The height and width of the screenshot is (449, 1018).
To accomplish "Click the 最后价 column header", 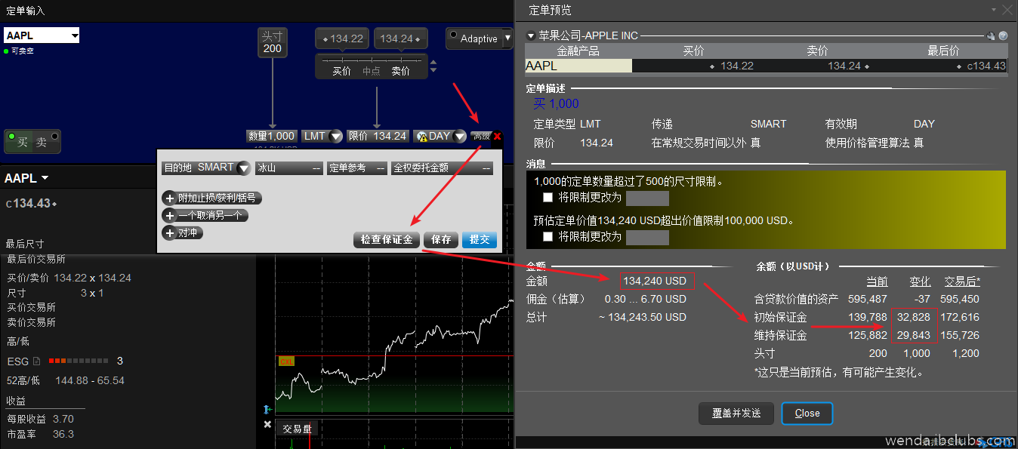I will (943, 51).
